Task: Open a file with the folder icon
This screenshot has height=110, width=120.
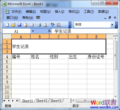Action: [13, 25]
